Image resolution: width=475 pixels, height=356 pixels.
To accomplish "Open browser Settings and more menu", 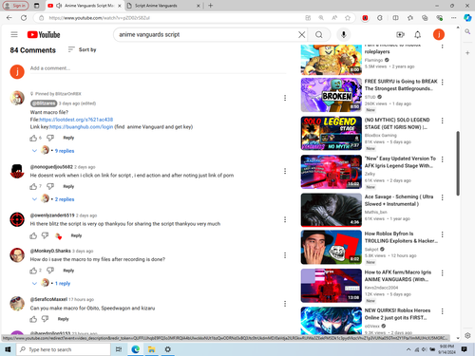I will point(454,18).
